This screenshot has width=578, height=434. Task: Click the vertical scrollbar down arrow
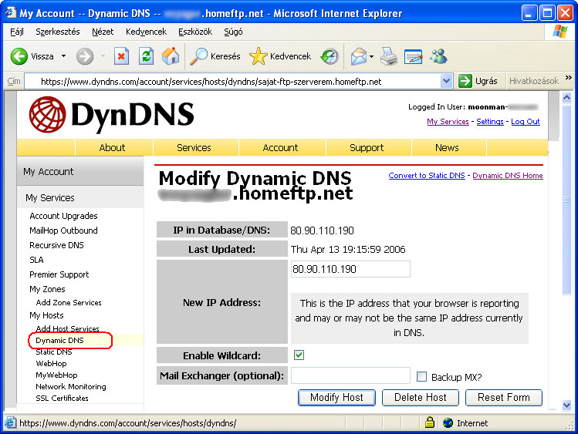pos(566,405)
